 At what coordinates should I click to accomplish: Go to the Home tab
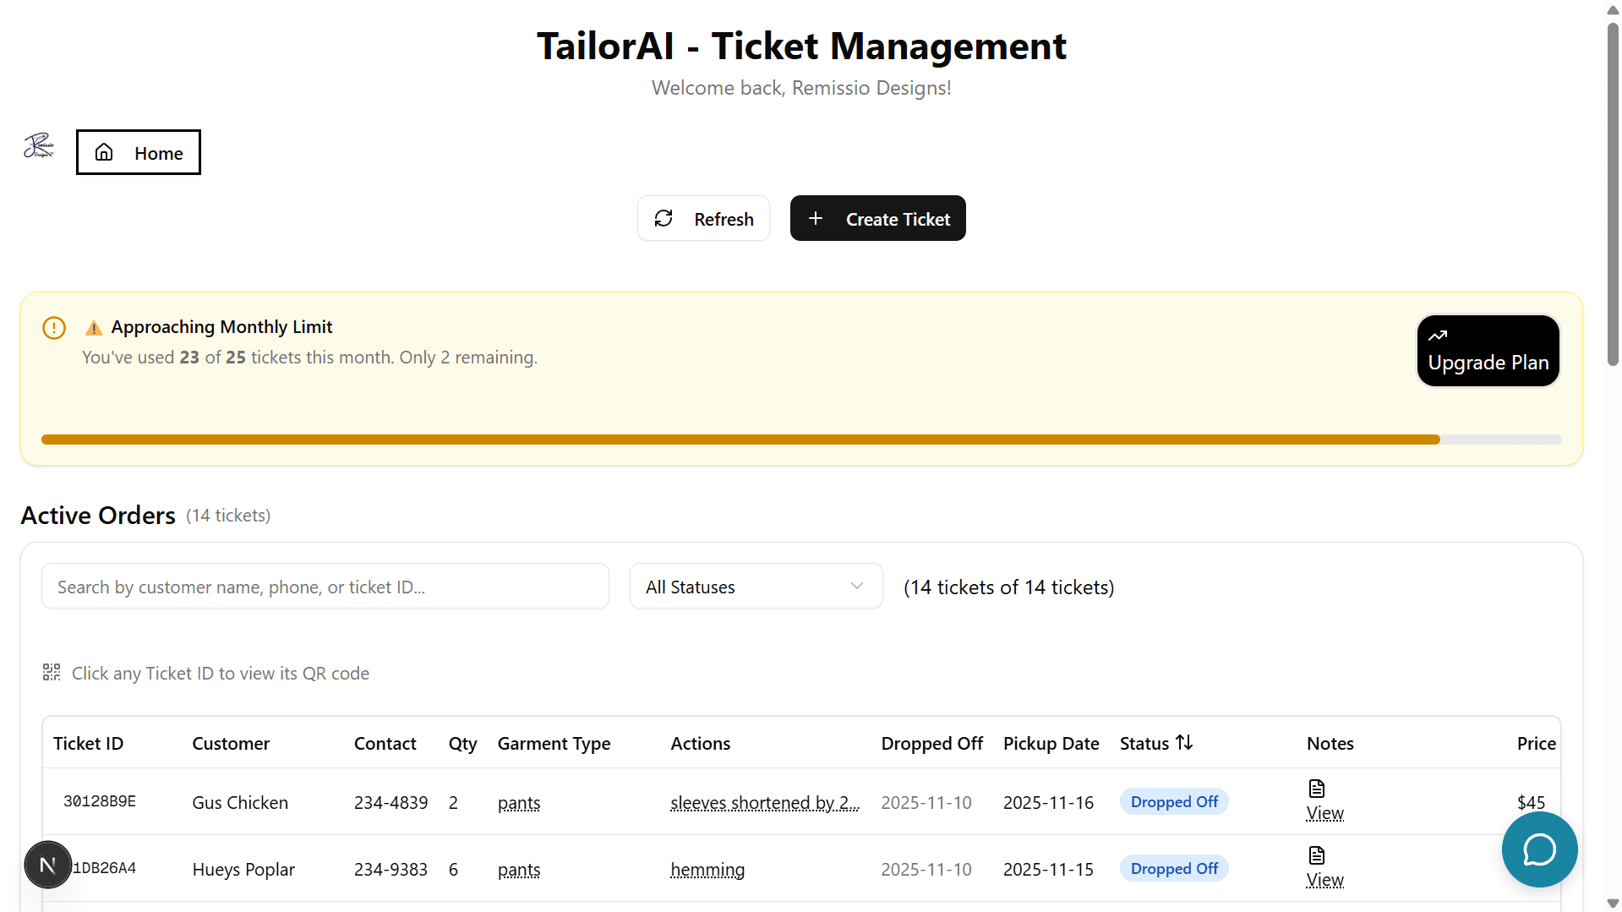pos(139,153)
